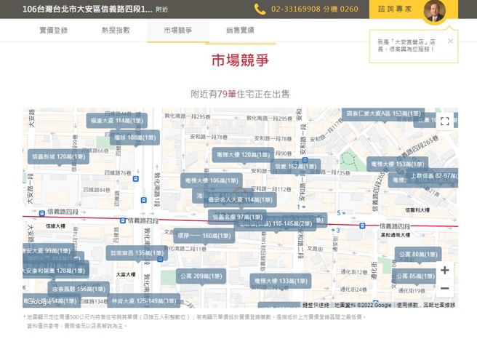This screenshot has height=347, width=477.
Task: Select 敦南富邑 135萬 map marker
Action: click(x=137, y=253)
